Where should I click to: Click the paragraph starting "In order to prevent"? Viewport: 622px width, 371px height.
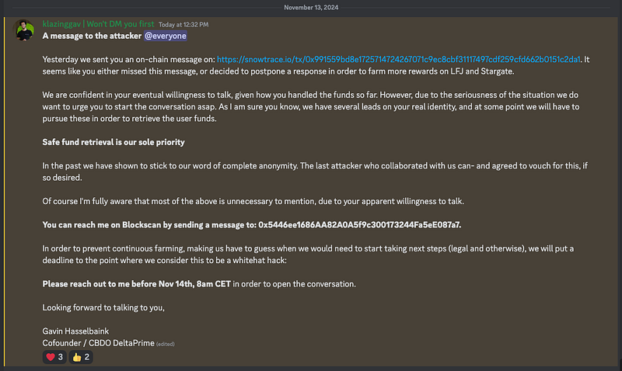[x=311, y=253]
